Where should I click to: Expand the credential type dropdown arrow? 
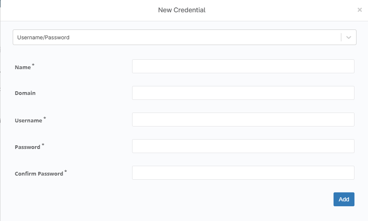(x=349, y=37)
